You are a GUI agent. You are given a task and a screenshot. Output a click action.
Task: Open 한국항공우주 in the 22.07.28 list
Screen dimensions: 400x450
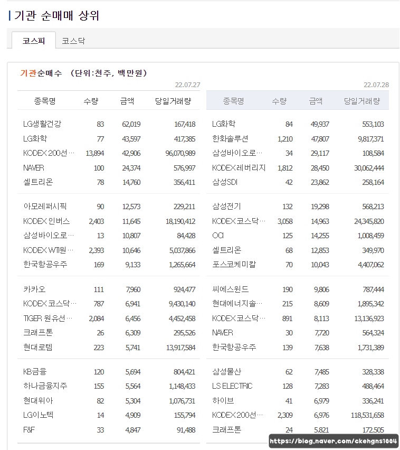[234, 348]
